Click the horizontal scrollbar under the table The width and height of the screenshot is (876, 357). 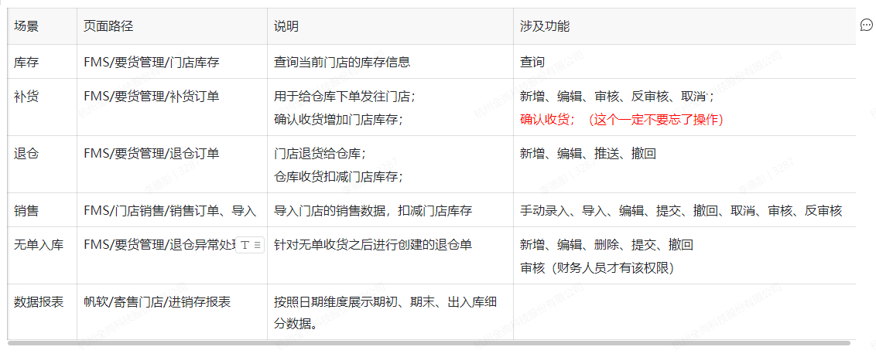click(x=426, y=342)
